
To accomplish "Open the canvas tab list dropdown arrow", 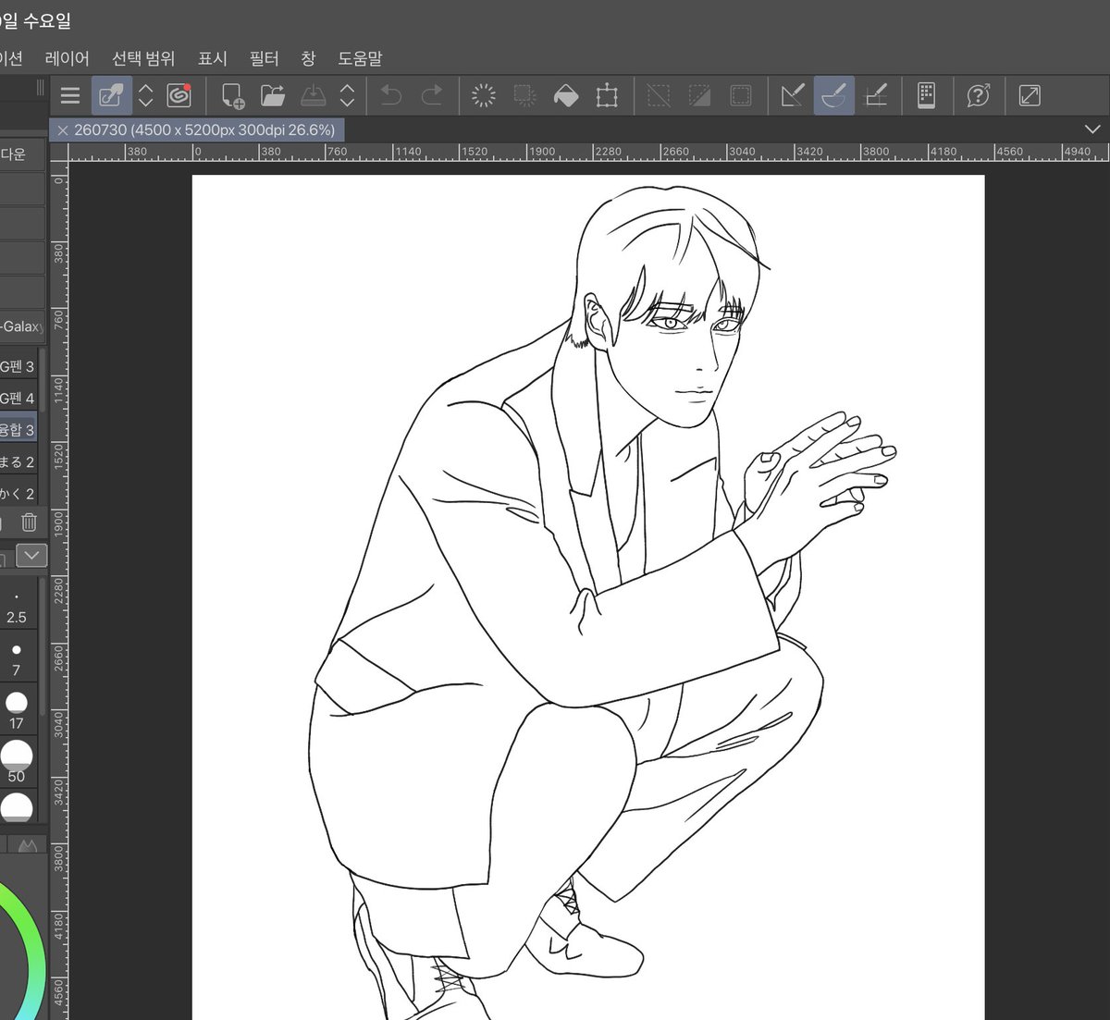I will click(1091, 129).
